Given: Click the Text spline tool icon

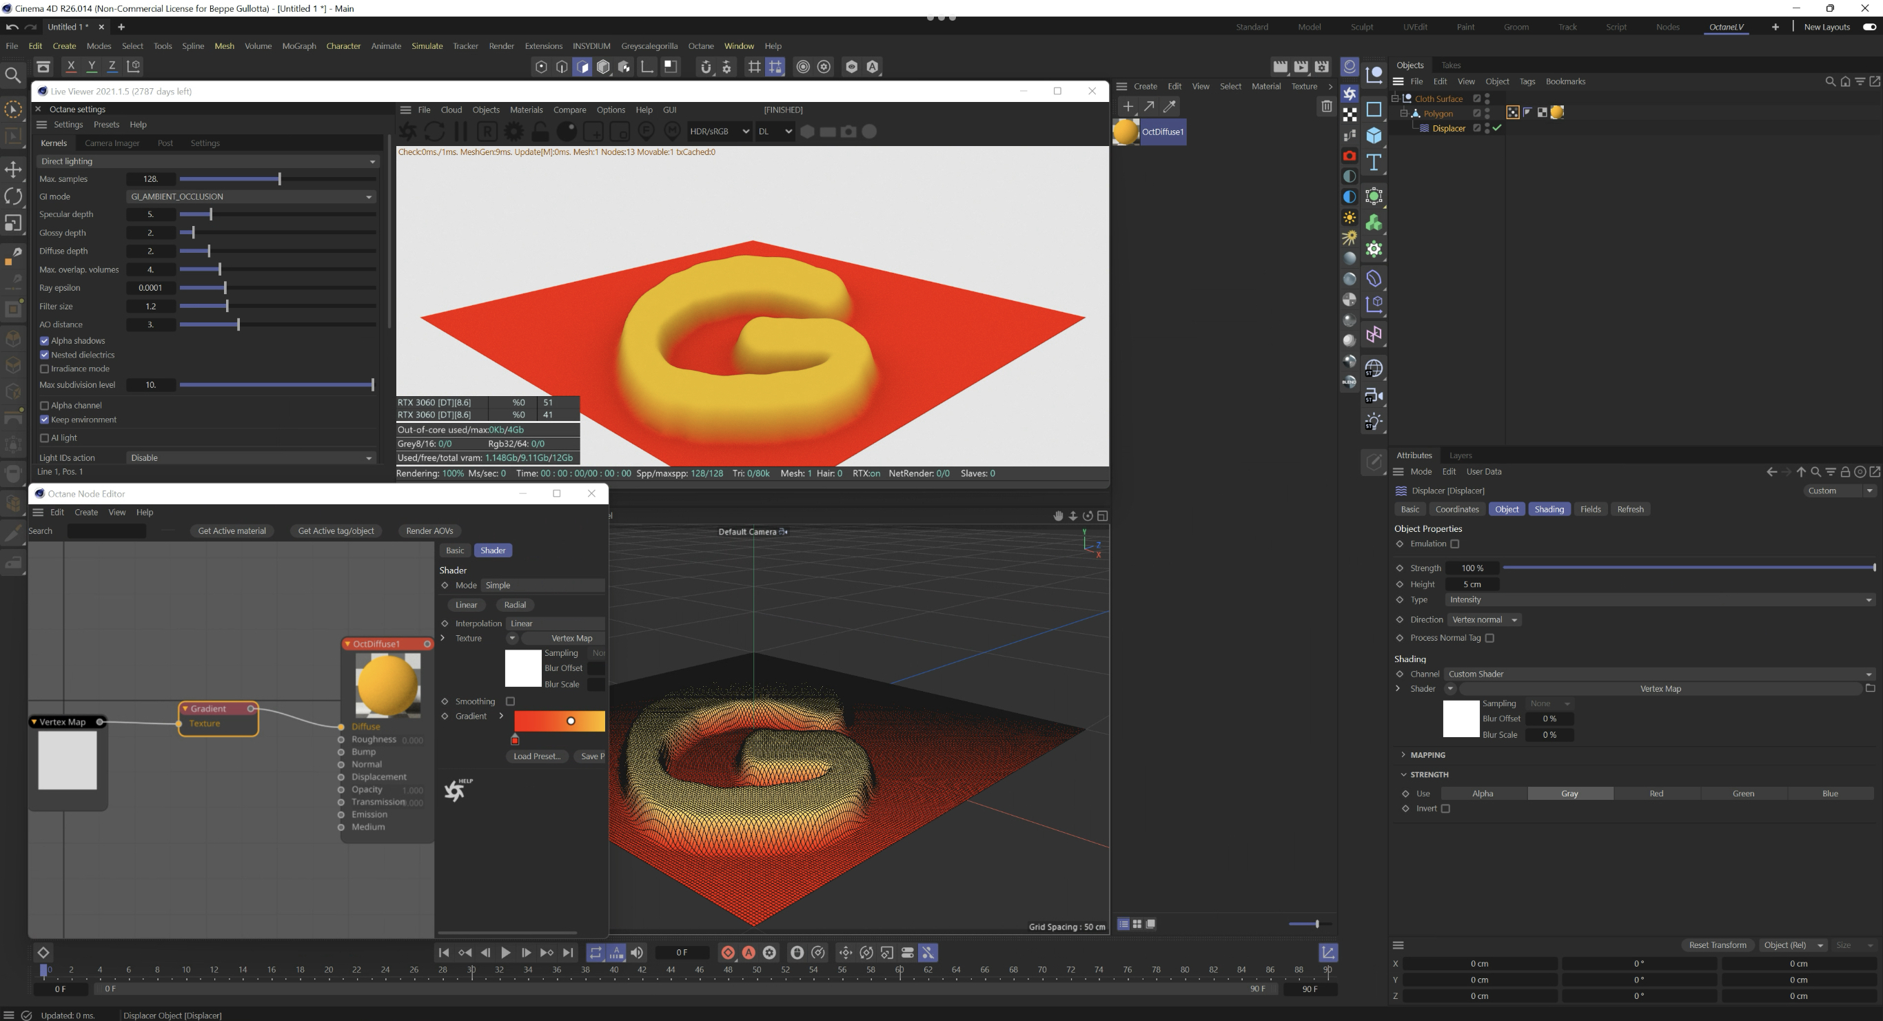Looking at the screenshot, I should [1374, 163].
